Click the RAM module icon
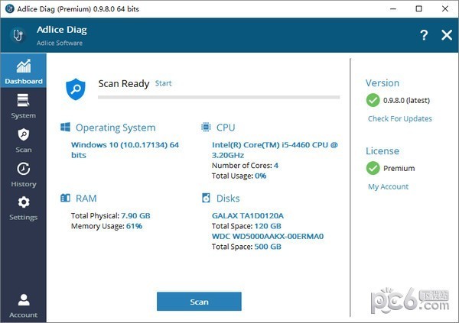Image resolution: width=459 pixels, height=323 pixels. [x=65, y=198]
